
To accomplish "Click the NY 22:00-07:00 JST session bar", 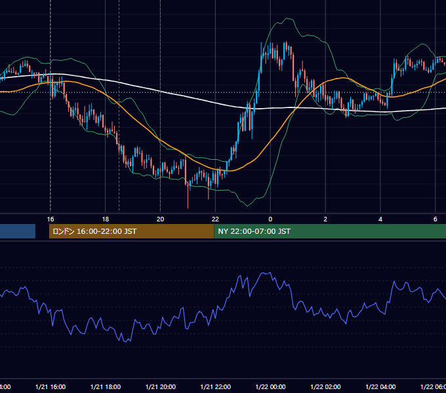I will [330, 231].
